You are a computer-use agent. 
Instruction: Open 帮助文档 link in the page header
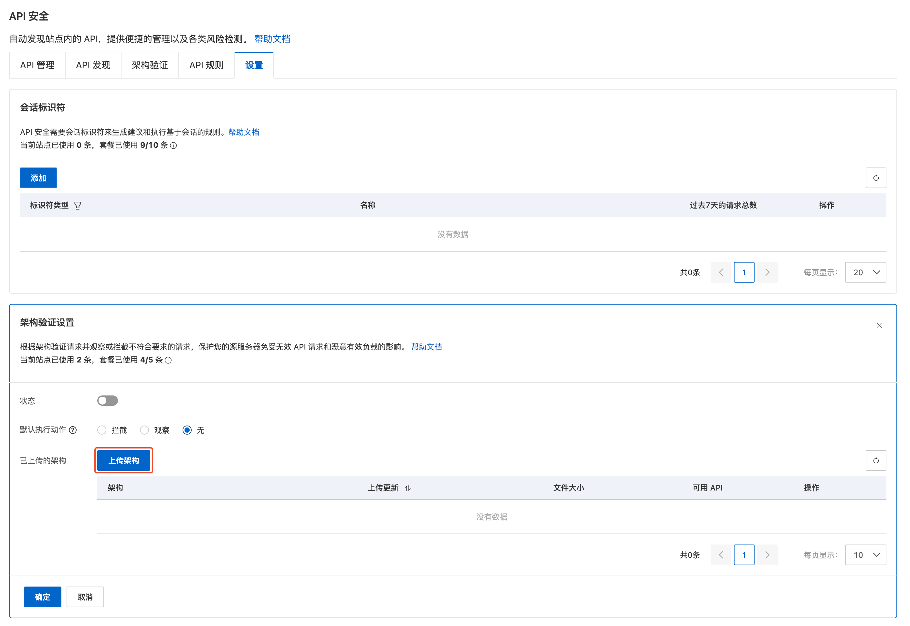point(272,39)
